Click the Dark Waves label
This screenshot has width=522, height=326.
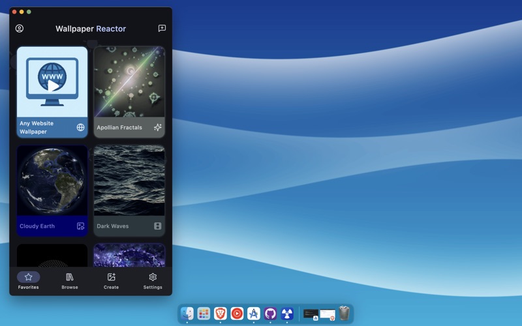(x=112, y=226)
